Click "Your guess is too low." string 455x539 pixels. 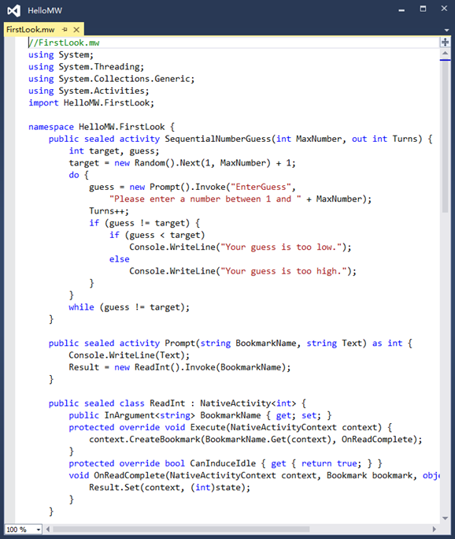point(281,247)
